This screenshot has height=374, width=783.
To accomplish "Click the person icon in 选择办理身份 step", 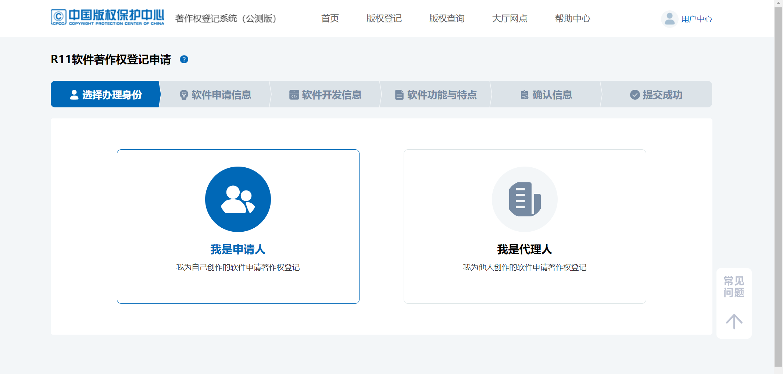I will coord(74,95).
